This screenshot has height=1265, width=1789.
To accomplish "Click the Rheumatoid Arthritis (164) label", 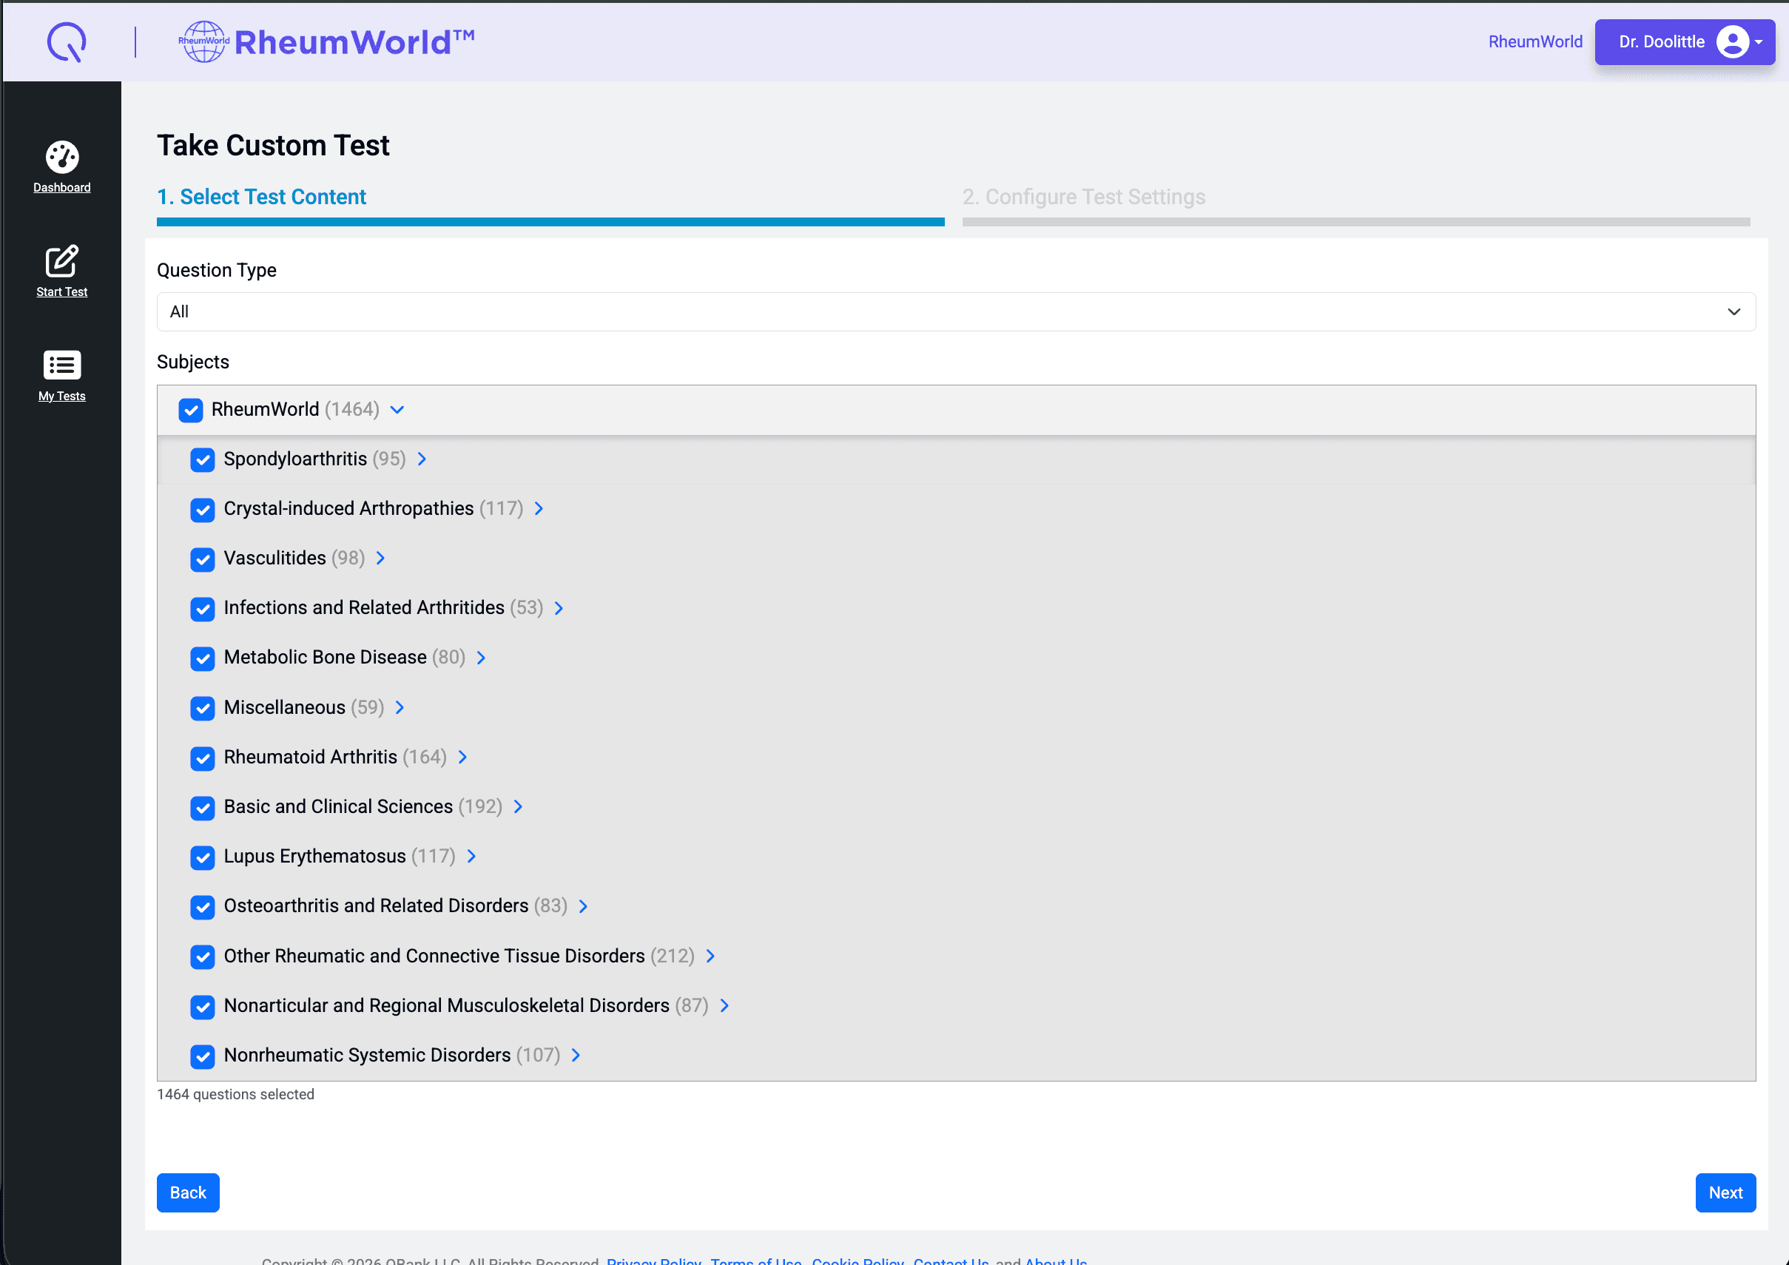I will click(335, 757).
